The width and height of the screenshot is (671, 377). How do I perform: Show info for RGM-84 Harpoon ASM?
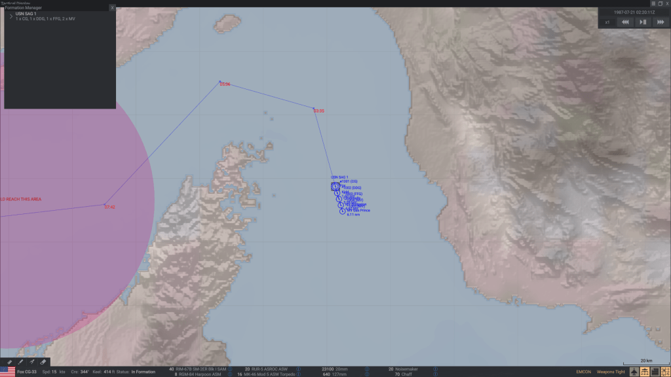click(x=229, y=374)
